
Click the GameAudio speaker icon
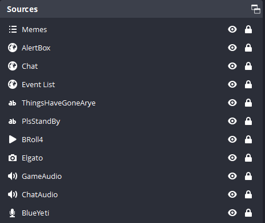[x=13, y=176]
